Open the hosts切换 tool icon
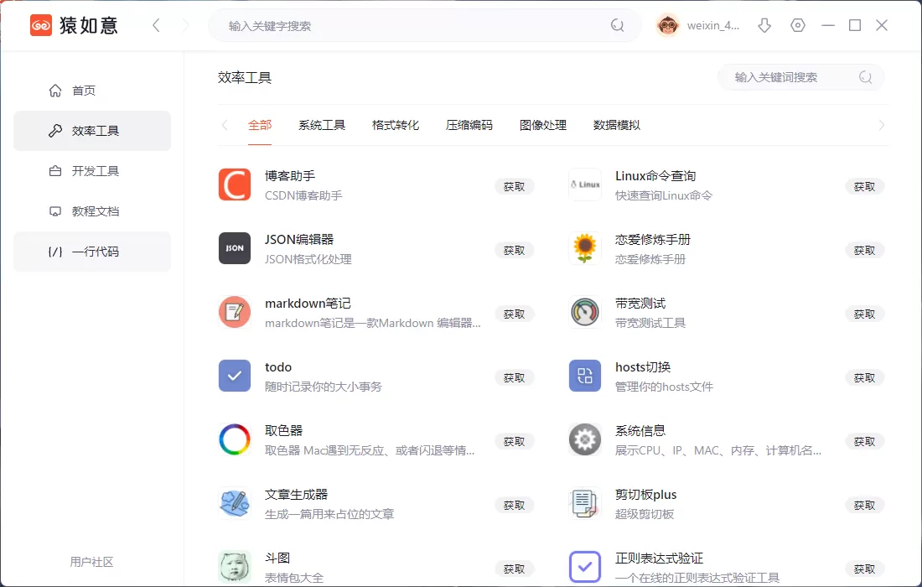This screenshot has height=587, width=922. [x=584, y=376]
